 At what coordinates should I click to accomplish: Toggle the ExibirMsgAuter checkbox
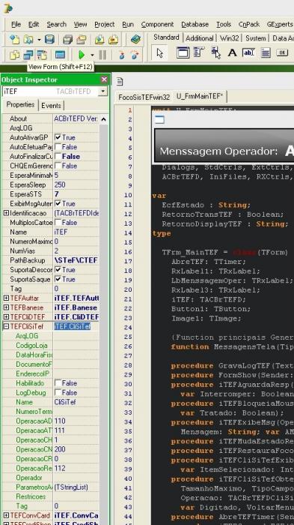pos(58,203)
